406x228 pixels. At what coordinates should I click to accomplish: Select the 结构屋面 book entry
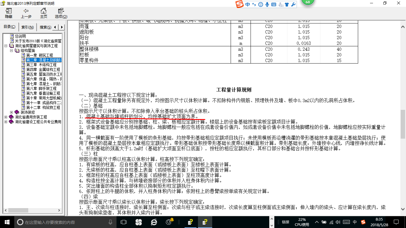pos(28,50)
